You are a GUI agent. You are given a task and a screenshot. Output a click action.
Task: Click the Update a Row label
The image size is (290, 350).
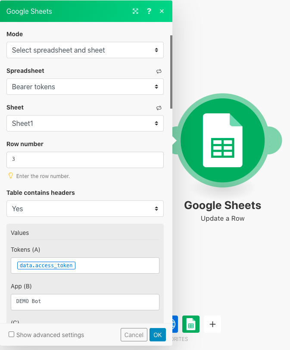(x=222, y=218)
